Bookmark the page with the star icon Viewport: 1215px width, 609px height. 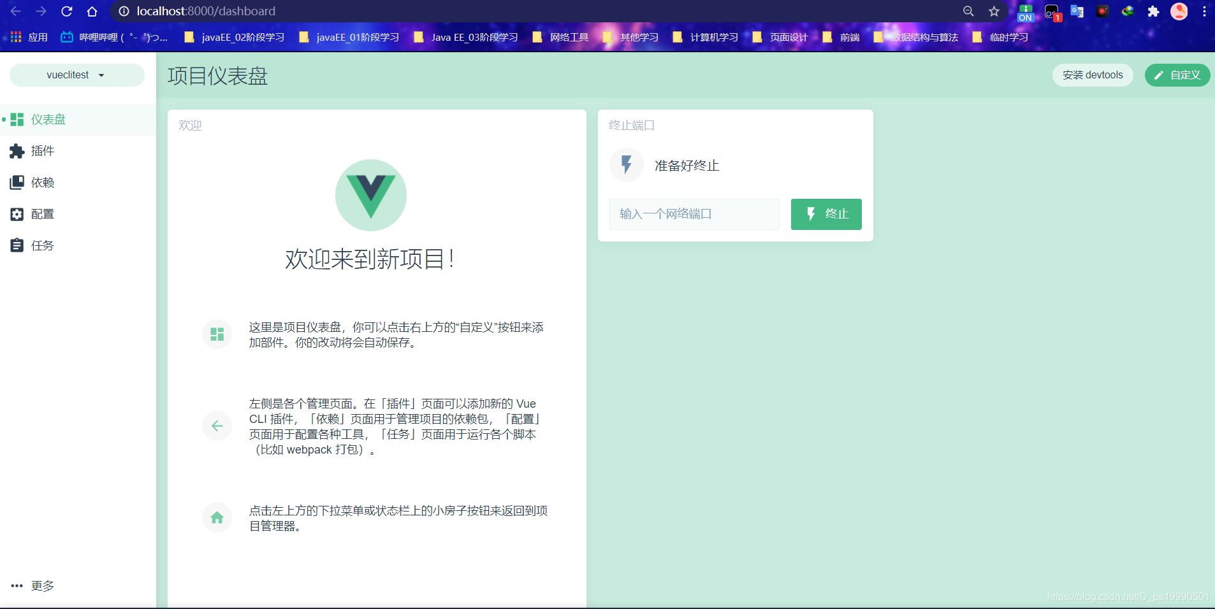coord(994,11)
